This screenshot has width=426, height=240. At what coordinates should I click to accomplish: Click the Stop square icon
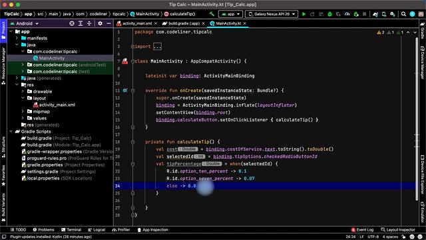[x=364, y=14]
